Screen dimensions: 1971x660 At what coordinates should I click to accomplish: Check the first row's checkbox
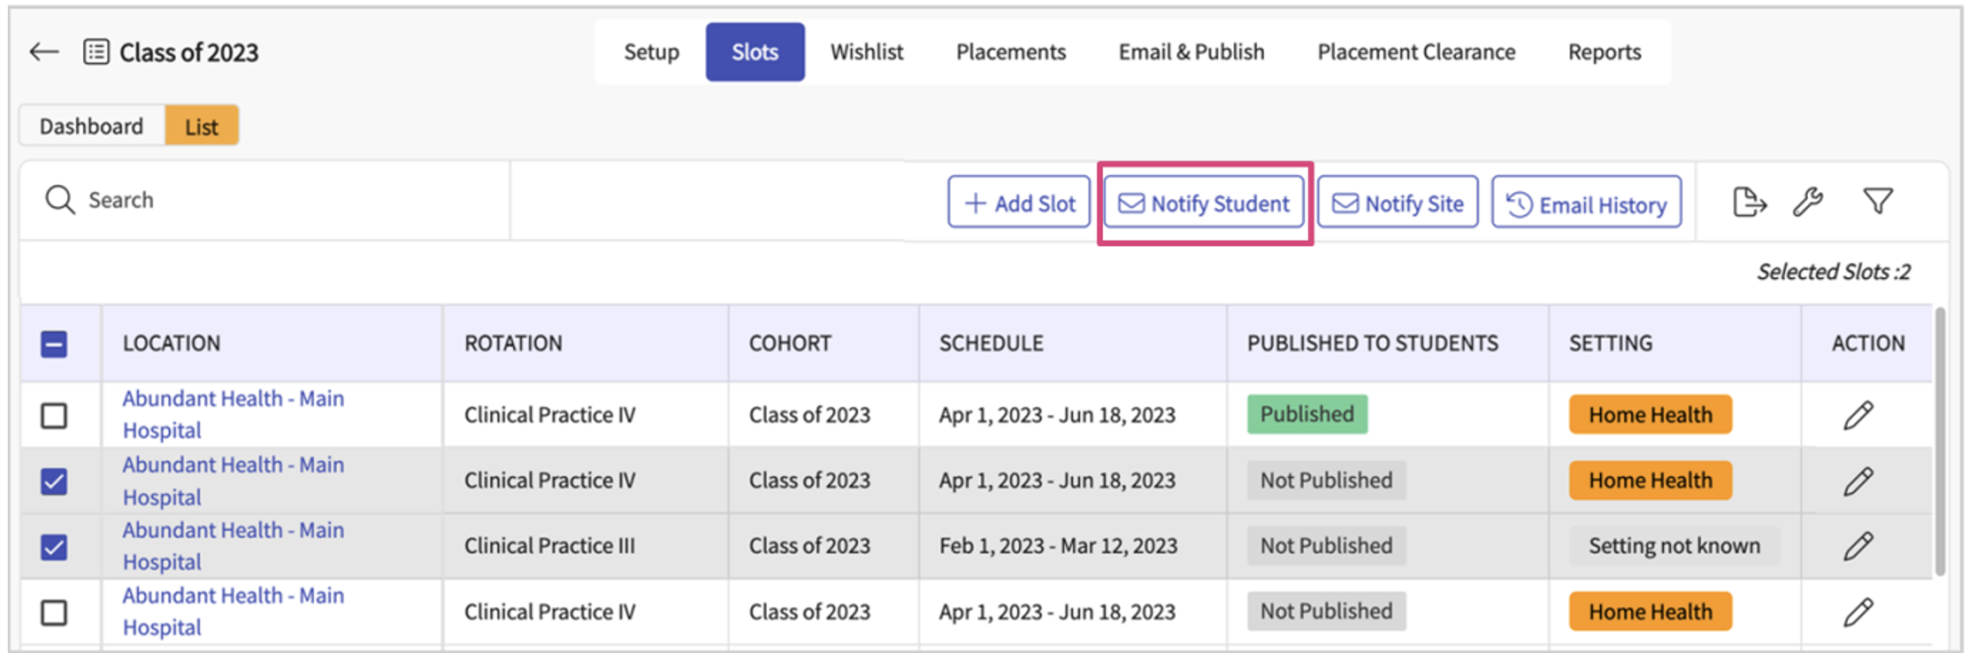(54, 416)
